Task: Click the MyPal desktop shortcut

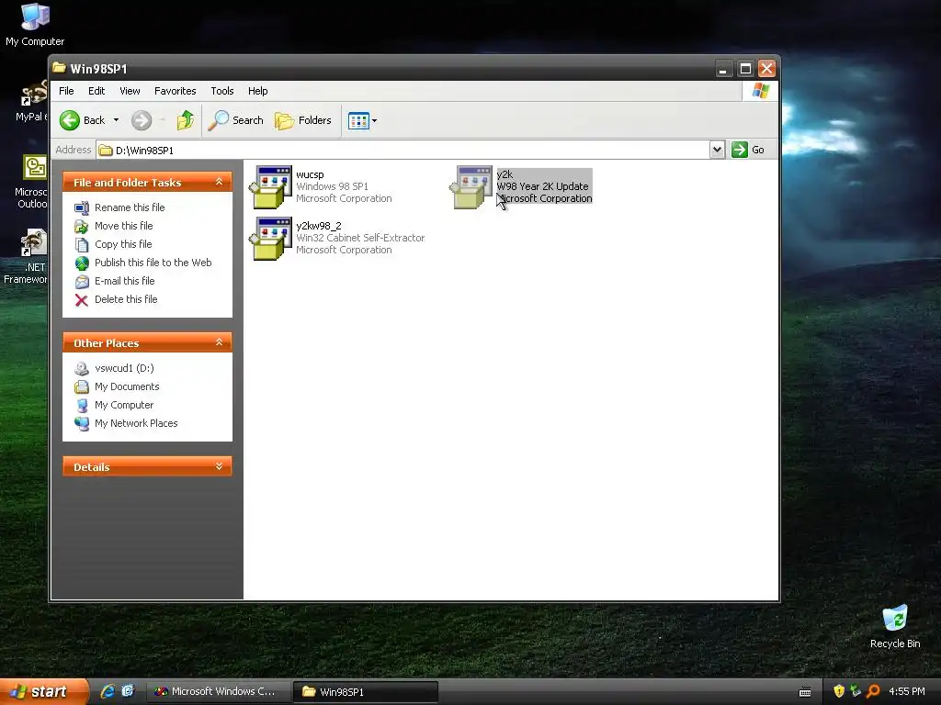Action: tap(33, 101)
